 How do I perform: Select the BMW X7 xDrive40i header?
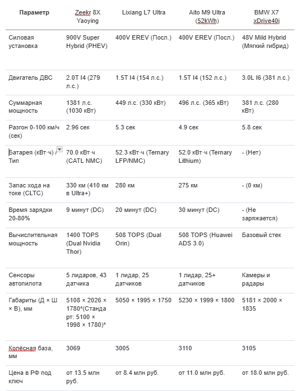(x=267, y=17)
